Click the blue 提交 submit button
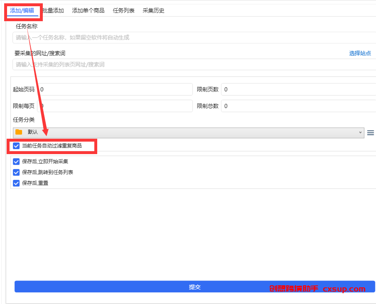 click(x=194, y=287)
